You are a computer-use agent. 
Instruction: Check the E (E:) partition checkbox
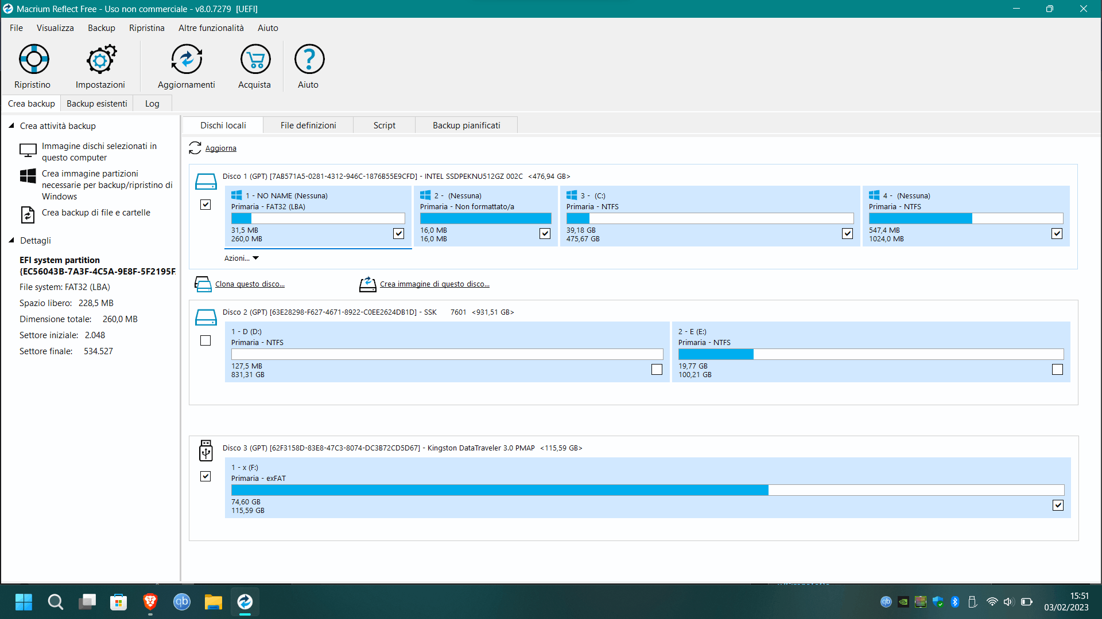click(x=1057, y=370)
